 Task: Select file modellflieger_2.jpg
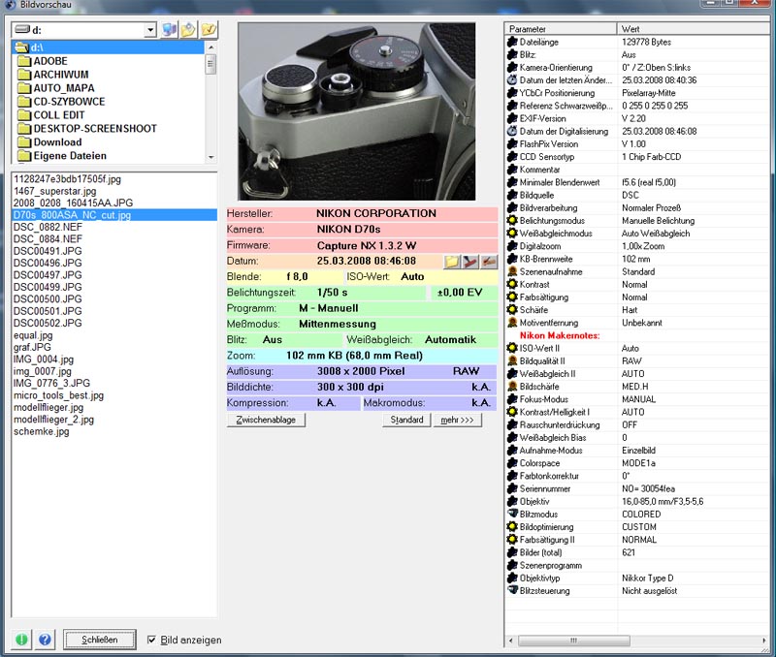pyautogui.click(x=54, y=420)
